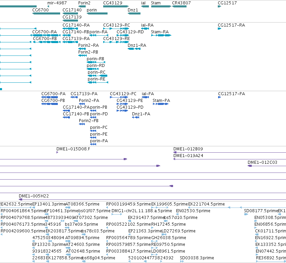Click the GH26038.5prime EST label
Image resolution: width=286 pixels, height=263 pixels.
coord(169,238)
